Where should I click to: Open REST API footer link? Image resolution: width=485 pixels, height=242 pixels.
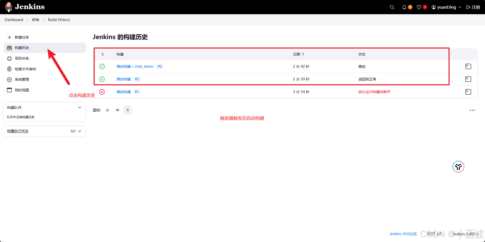tap(435, 234)
